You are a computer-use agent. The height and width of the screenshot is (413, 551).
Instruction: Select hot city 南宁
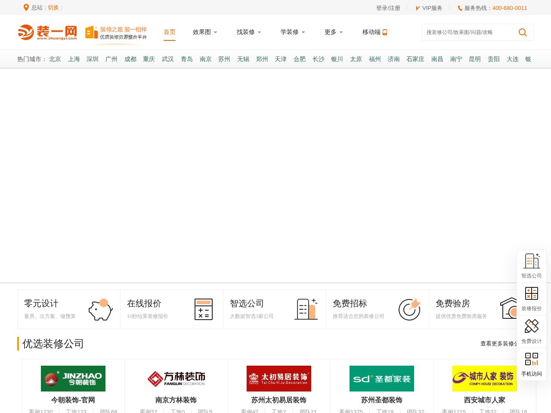pyautogui.click(x=456, y=59)
